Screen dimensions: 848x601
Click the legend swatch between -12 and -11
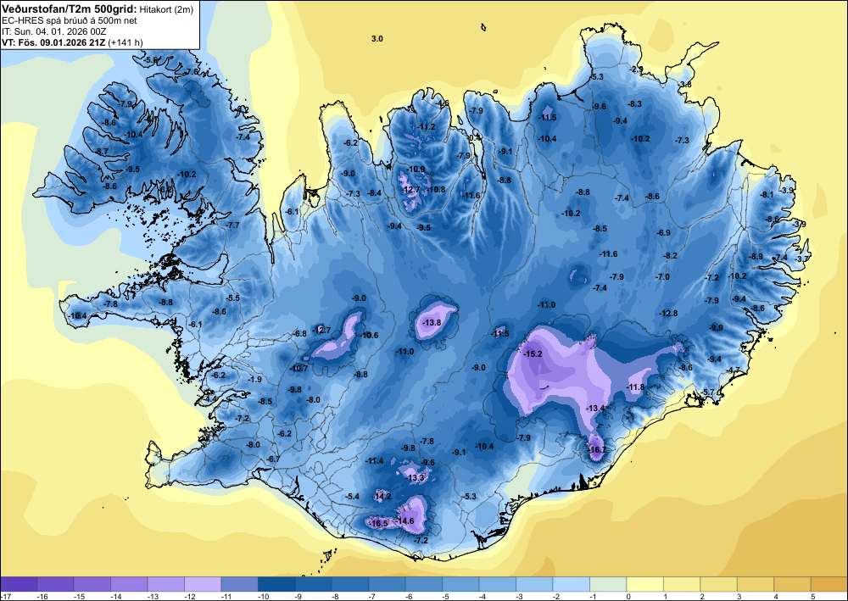pos(203,584)
